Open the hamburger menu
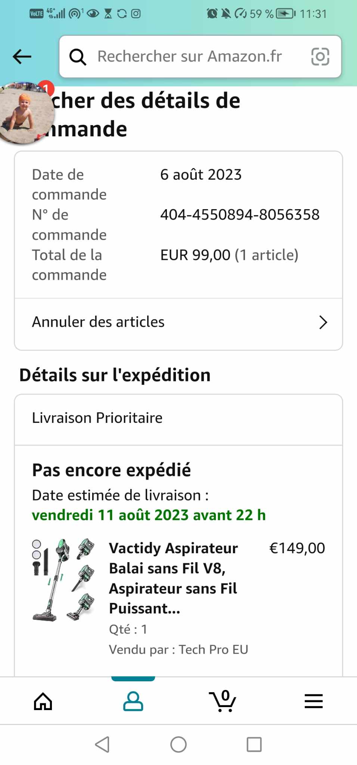This screenshot has width=357, height=765. [x=313, y=701]
